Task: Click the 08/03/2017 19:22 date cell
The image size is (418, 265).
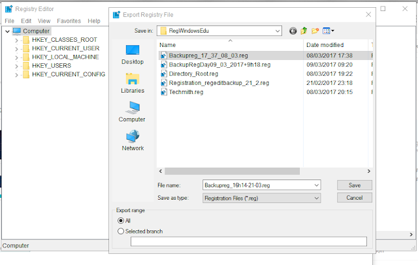Action: (x=329, y=74)
